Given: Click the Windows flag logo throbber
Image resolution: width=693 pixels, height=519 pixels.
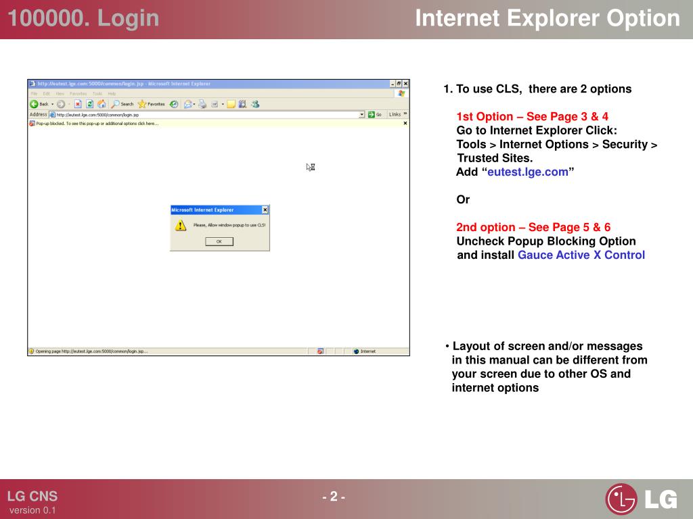Looking at the screenshot, I should (x=401, y=93).
